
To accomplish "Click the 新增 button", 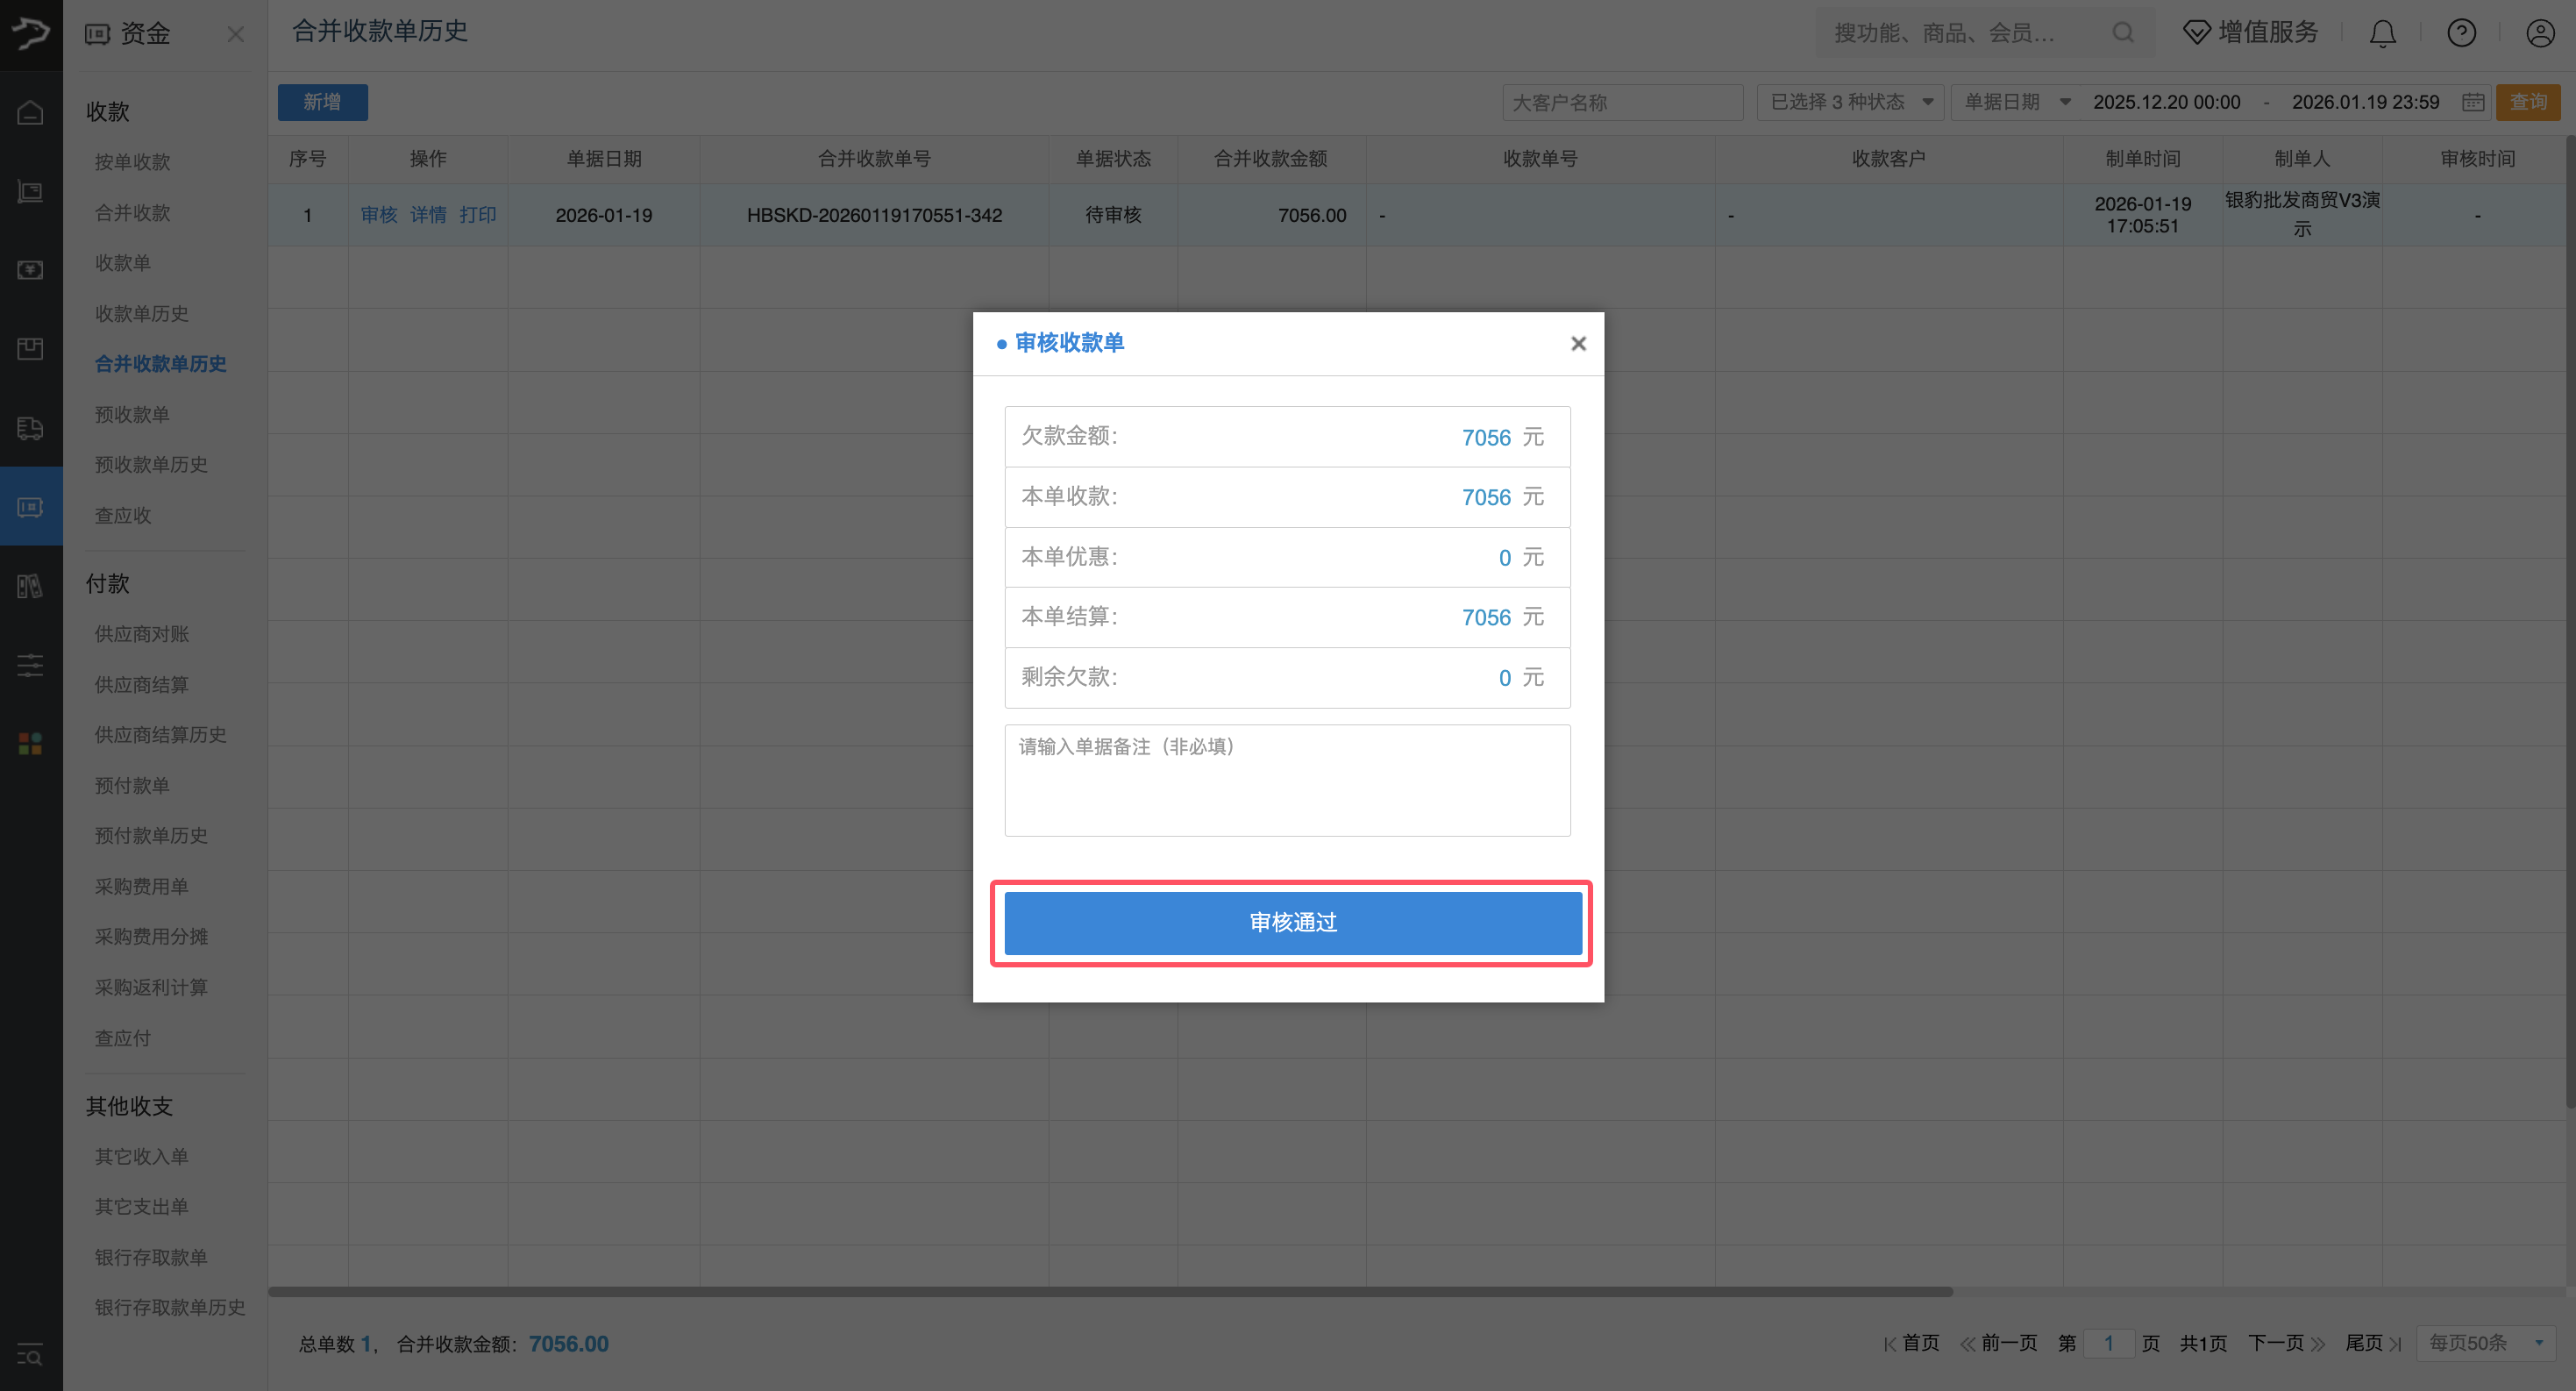I will coord(322,102).
